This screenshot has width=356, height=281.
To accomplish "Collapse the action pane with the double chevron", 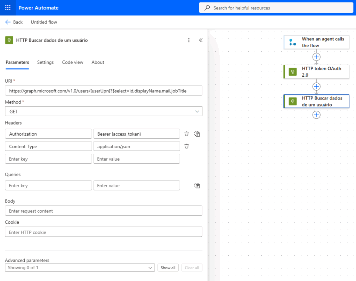I will point(201,40).
